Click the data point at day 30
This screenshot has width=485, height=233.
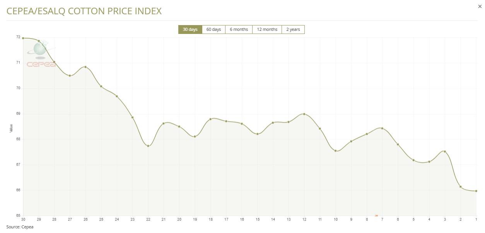click(23, 38)
